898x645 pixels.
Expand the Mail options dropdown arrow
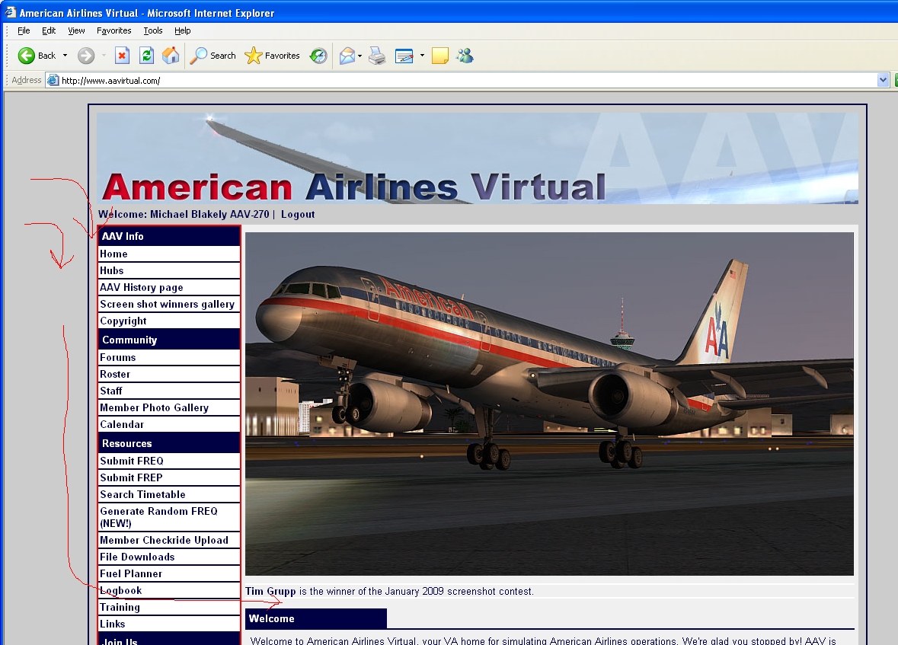pos(360,56)
